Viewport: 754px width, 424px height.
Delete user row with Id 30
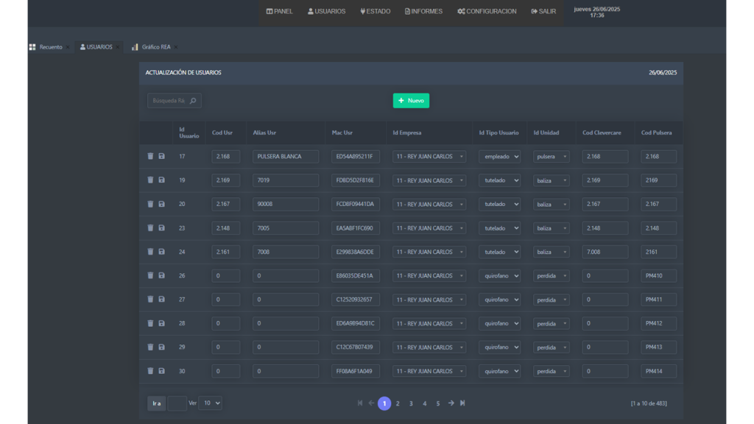coord(150,371)
